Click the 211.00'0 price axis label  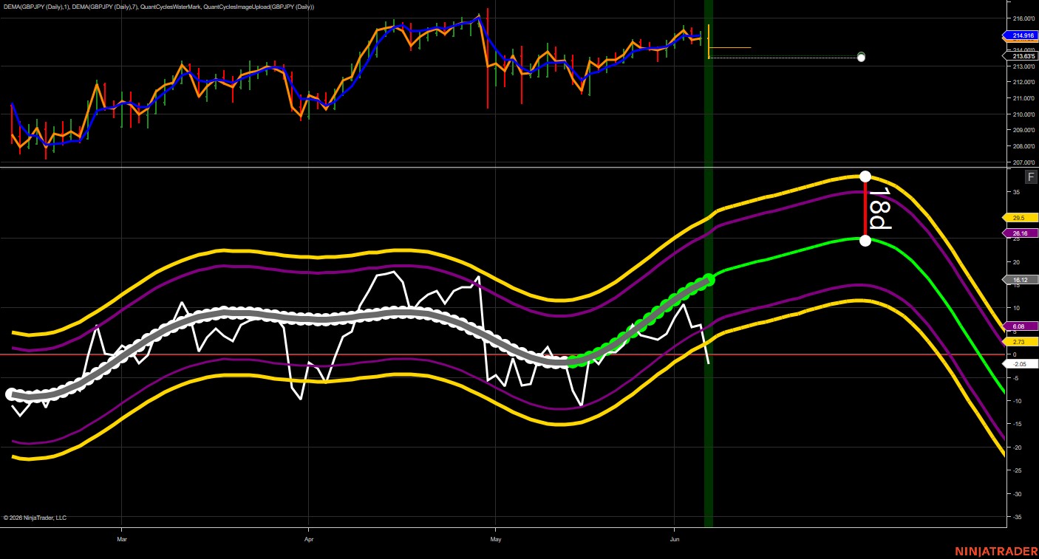tap(1023, 98)
